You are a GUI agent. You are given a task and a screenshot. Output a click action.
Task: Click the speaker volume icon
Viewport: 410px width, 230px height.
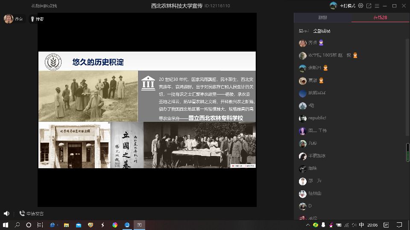coord(6,213)
